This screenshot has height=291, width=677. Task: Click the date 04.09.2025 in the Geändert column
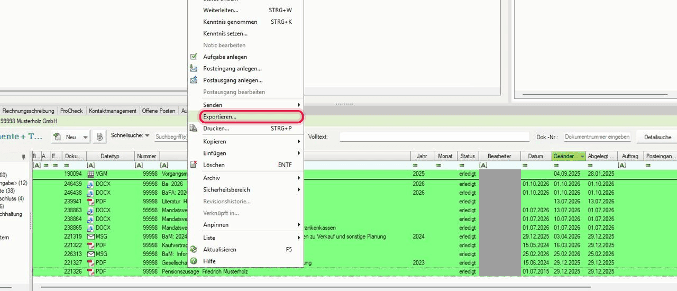click(x=567, y=174)
